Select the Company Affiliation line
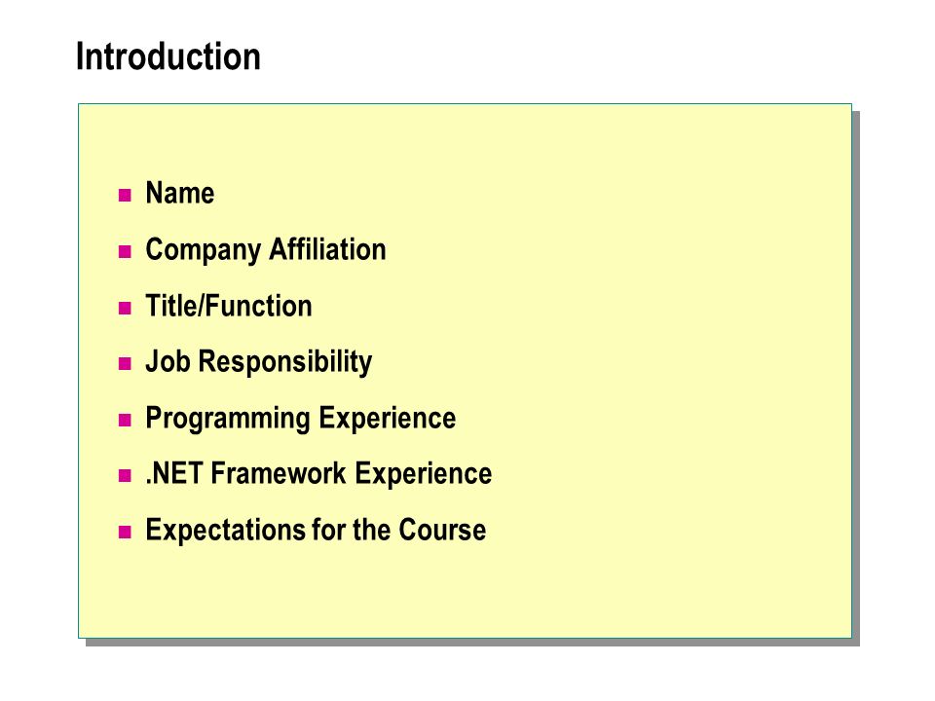Screen dimensions: 935x701 [x=266, y=250]
